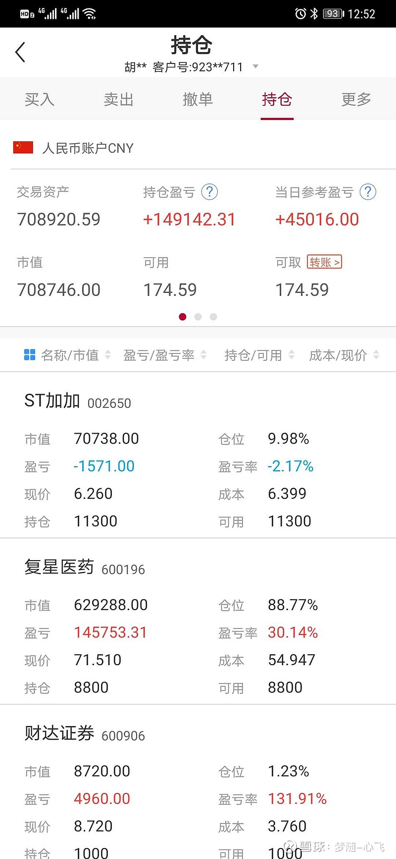Switch to the 买入 tab
Viewport: 396px width, 859px height.
click(x=39, y=99)
